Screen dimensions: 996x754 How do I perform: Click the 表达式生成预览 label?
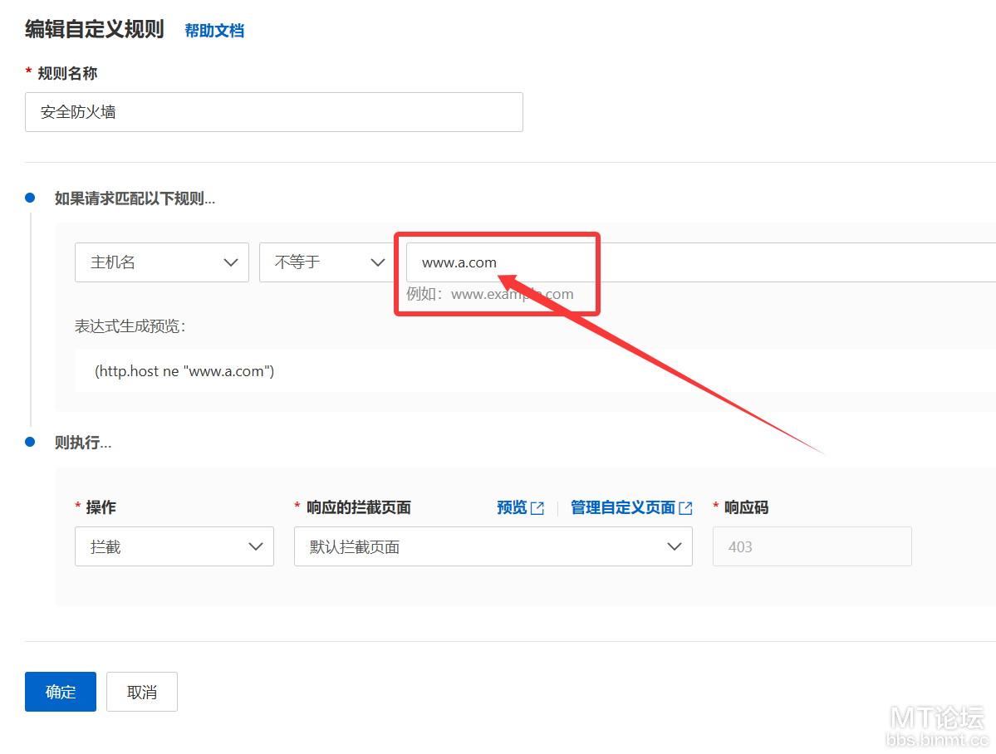pyautogui.click(x=130, y=326)
